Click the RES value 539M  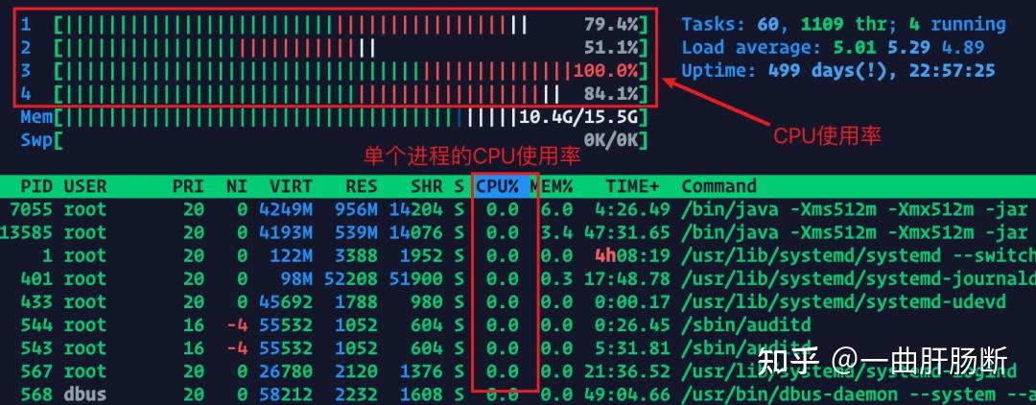pyautogui.click(x=356, y=232)
